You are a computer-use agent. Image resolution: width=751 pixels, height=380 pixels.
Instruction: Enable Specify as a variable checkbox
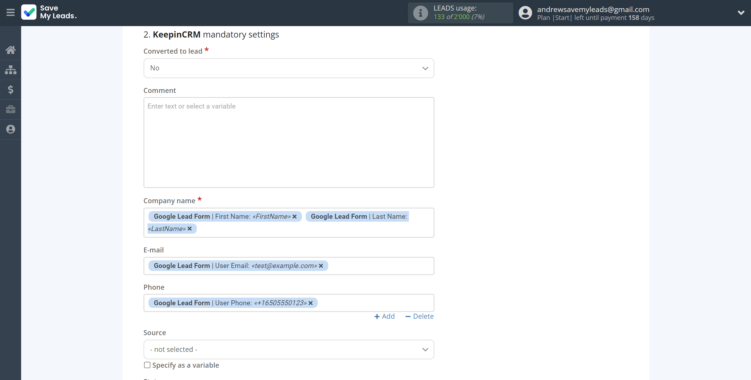point(147,365)
